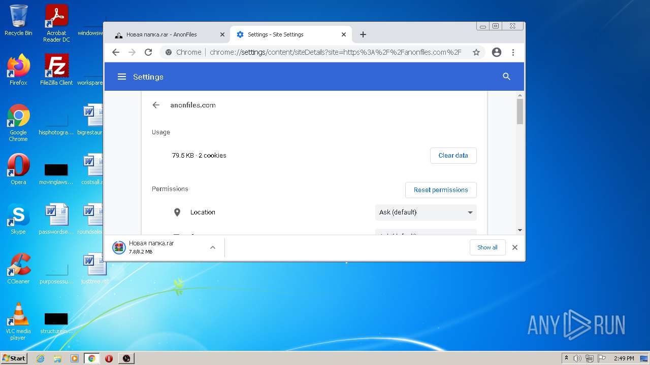Select the hisphotogra... desktop file
Screen dimensions: 650x365
click(56, 124)
